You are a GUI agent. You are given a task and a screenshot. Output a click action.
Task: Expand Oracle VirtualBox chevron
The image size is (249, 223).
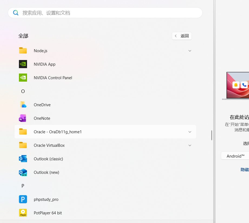[x=190, y=145]
